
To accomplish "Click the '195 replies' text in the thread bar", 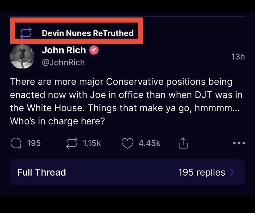I will [x=201, y=172].
